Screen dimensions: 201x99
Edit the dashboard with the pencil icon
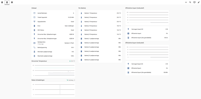coord(199,2)
